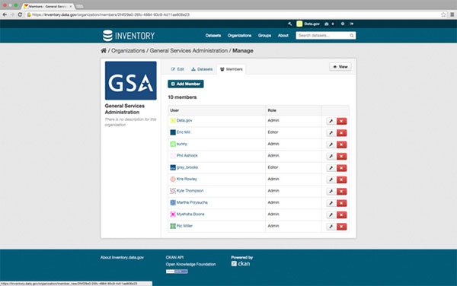Screen dimensions: 457x286
Task: Switch to the Edit tab
Action: (x=177, y=69)
